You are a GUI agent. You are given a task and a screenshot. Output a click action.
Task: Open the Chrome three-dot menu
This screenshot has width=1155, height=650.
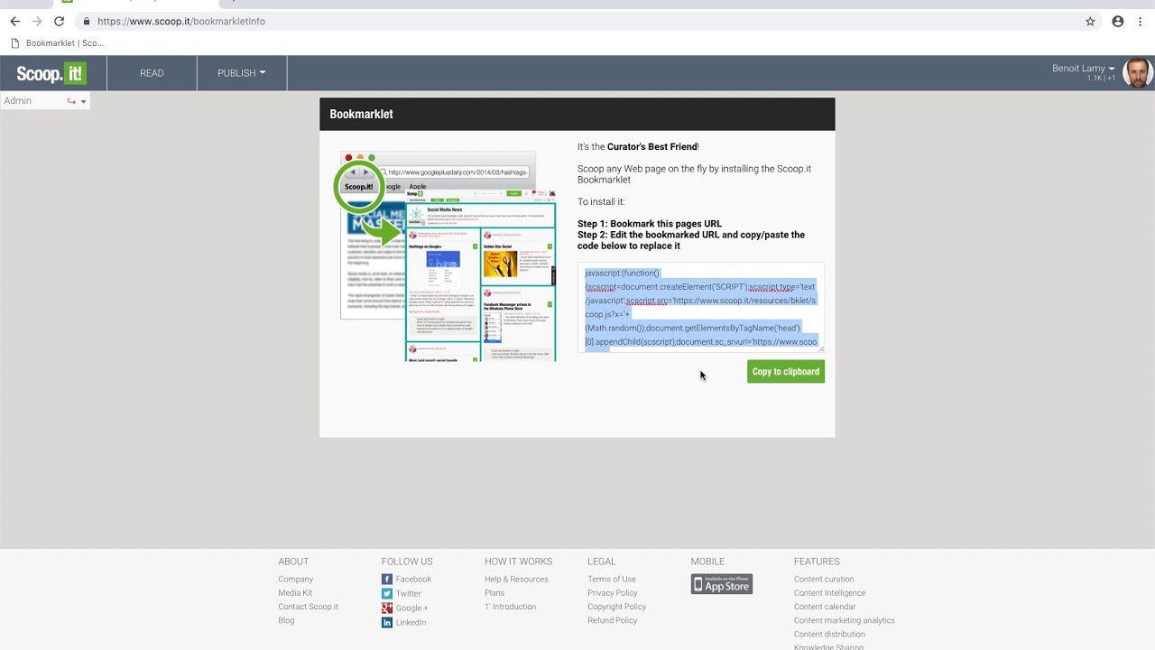(1140, 22)
